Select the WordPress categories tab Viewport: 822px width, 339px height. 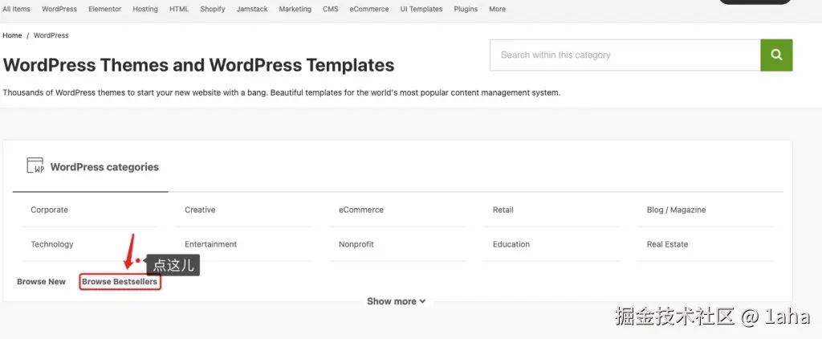pyautogui.click(x=104, y=167)
